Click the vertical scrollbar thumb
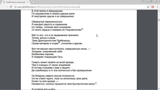This screenshot has height=90, width=160. coord(159,20)
